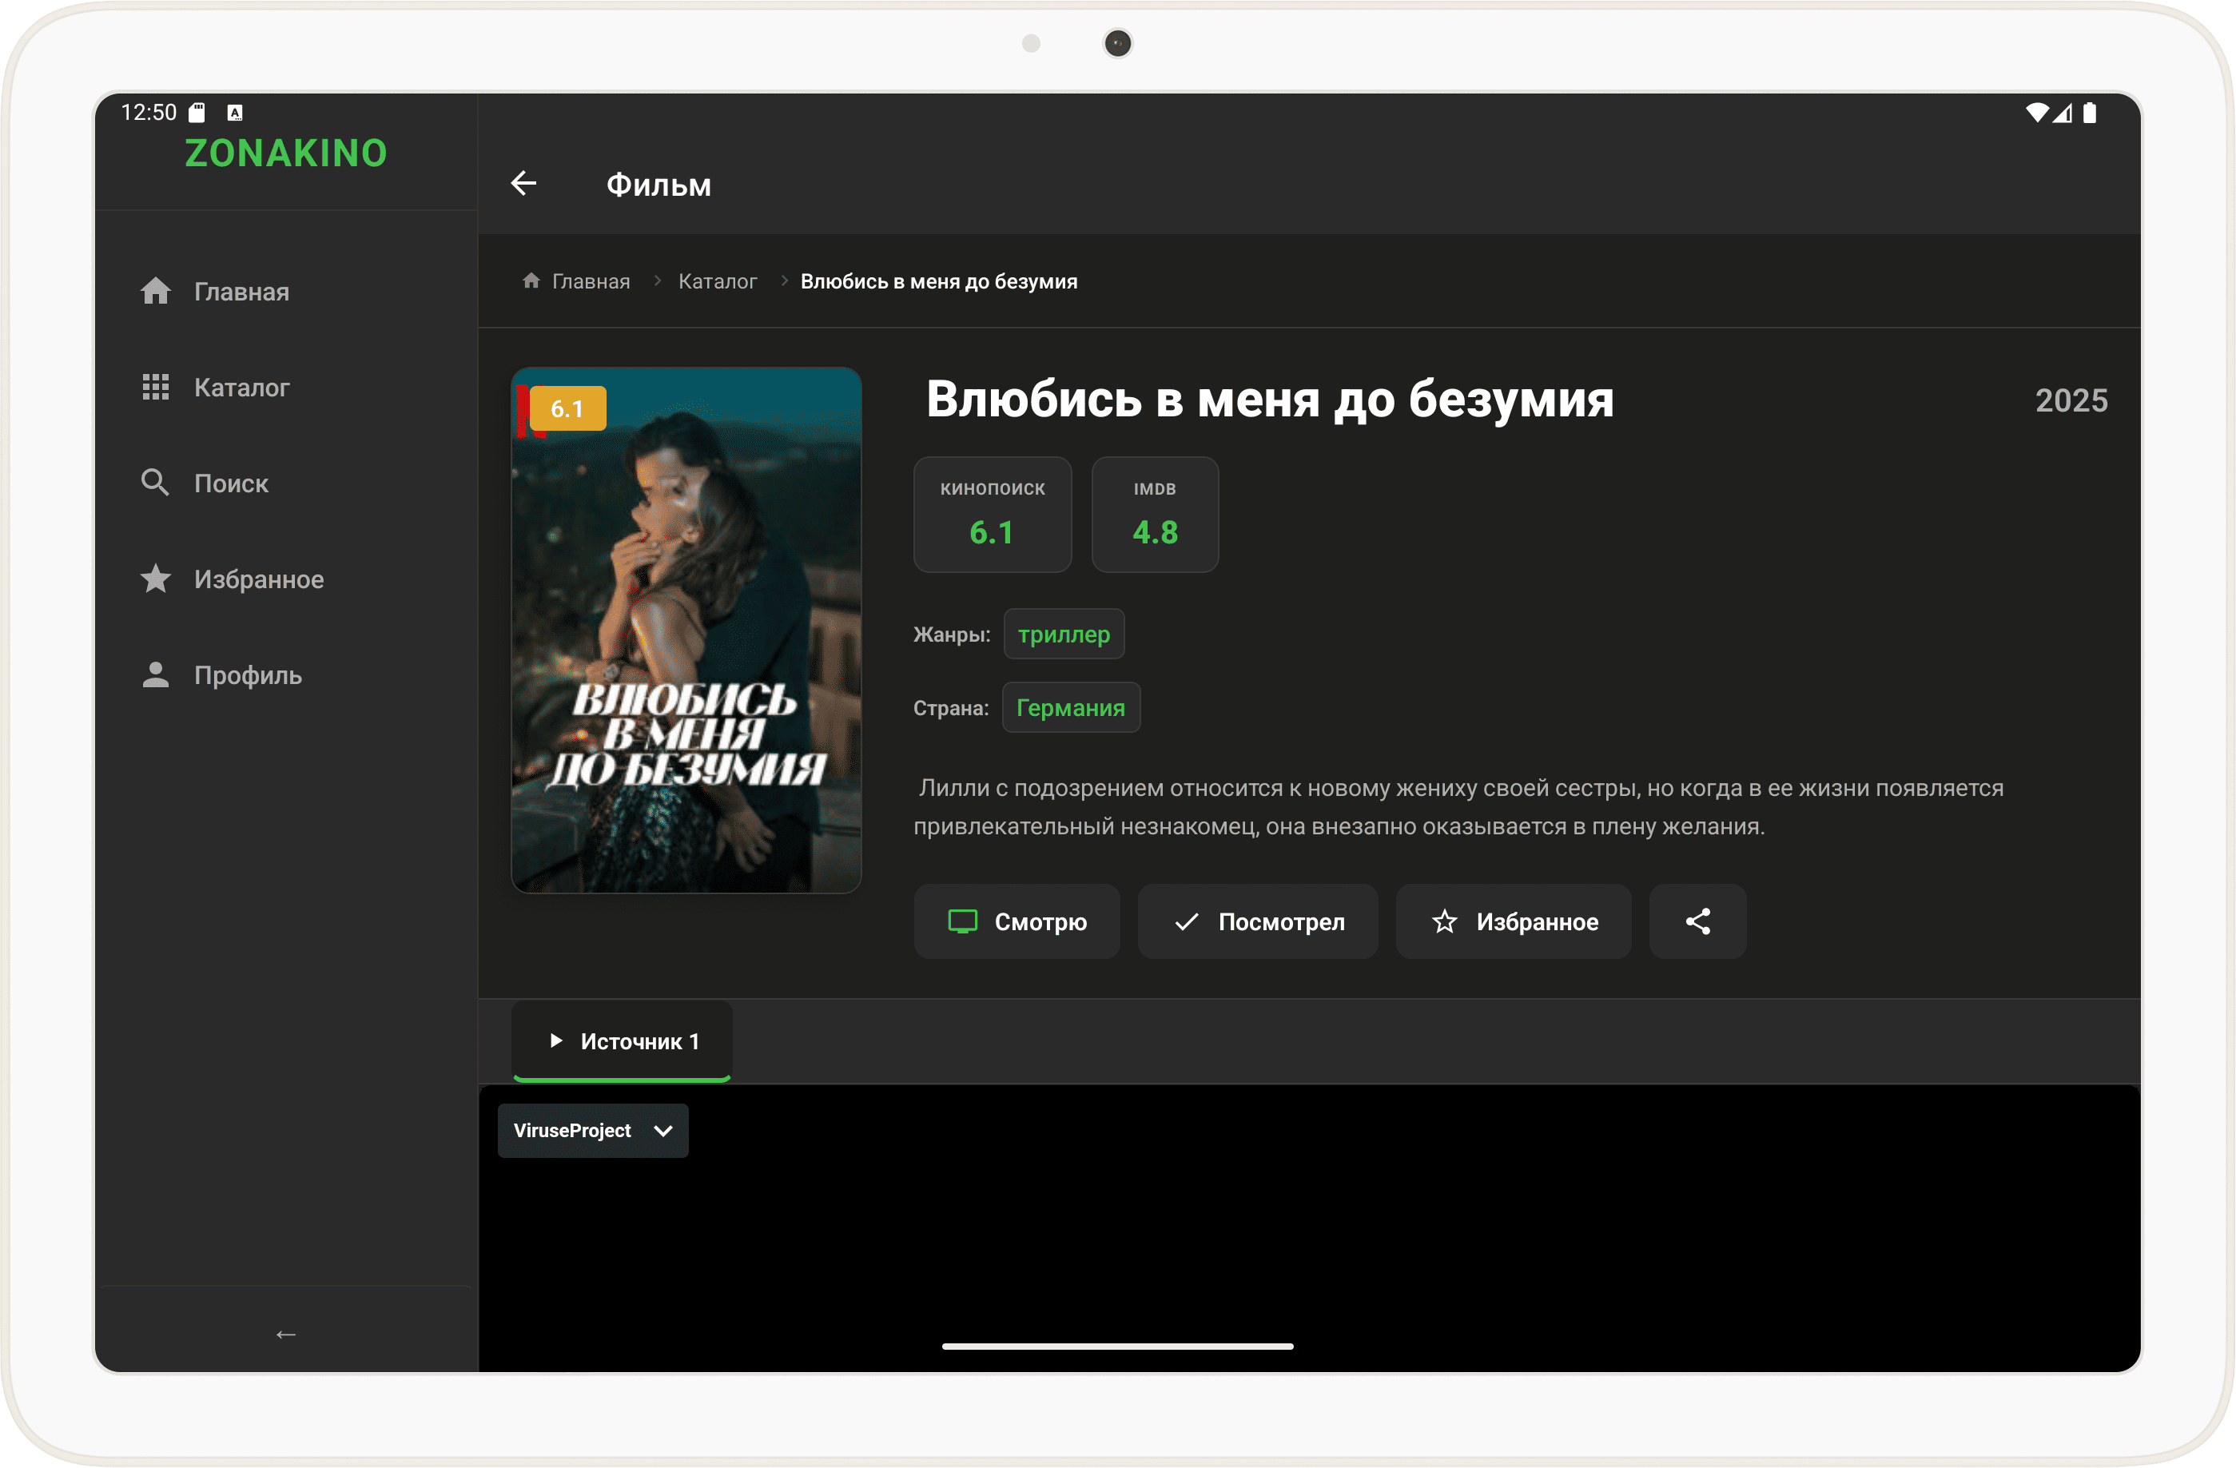Click the триллер genre tag
Image resolution: width=2236 pixels, height=1468 pixels.
(1063, 635)
